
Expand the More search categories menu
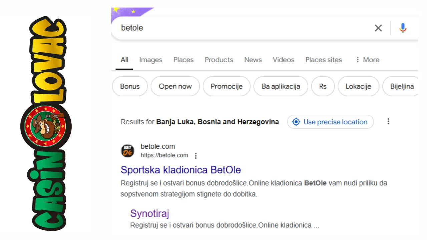(x=367, y=60)
